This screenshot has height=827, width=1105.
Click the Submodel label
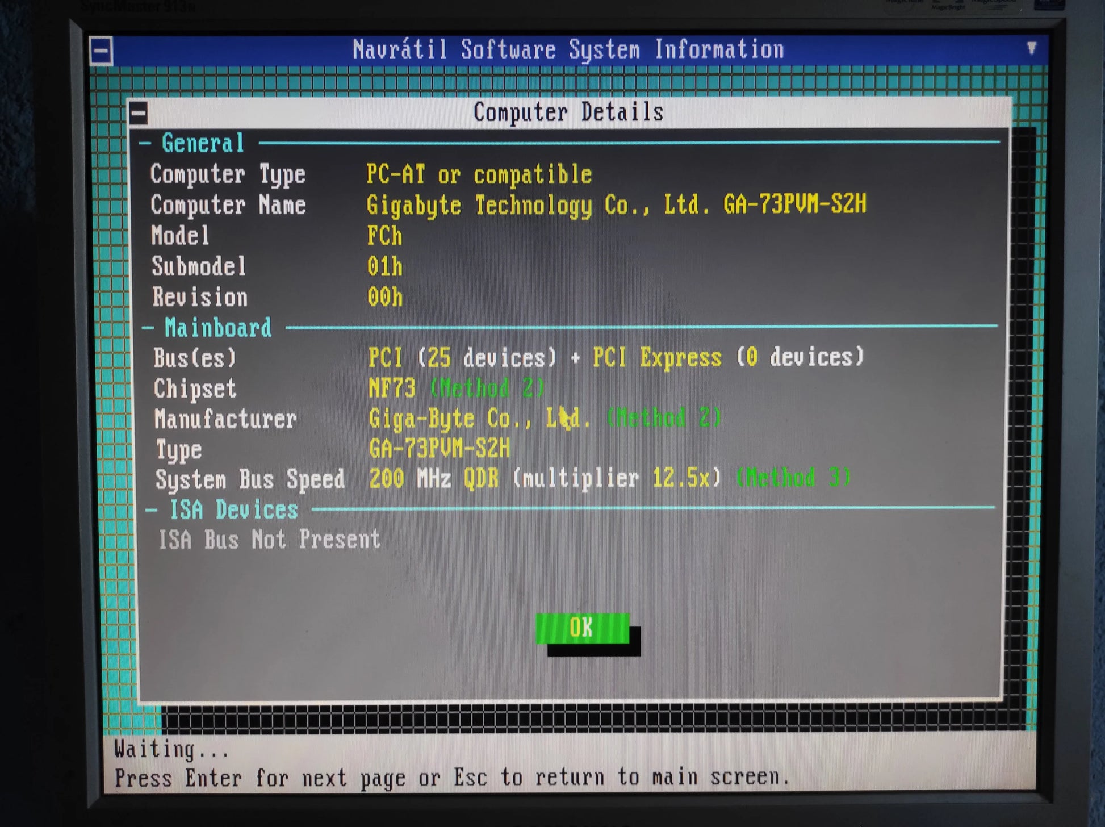pyautogui.click(x=199, y=266)
